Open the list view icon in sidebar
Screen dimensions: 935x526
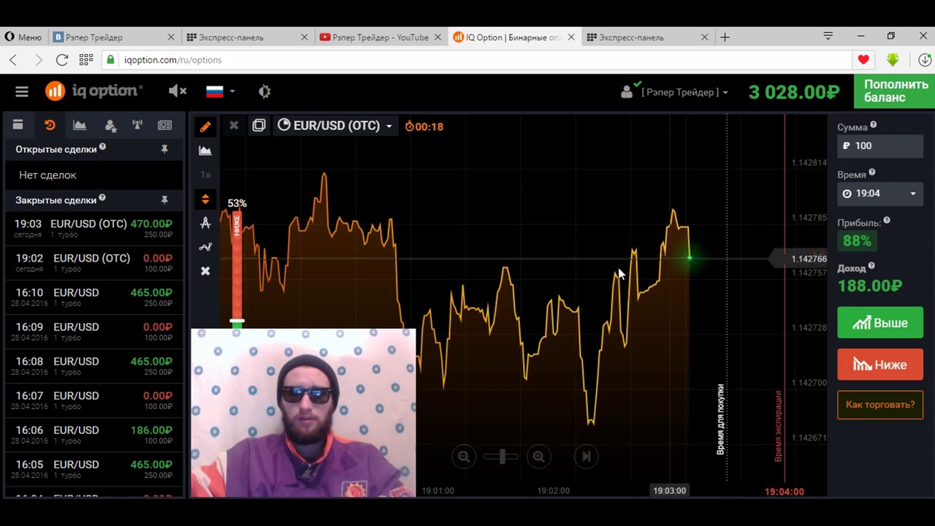(18, 125)
